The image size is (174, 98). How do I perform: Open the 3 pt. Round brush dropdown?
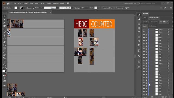(x=72, y=8)
